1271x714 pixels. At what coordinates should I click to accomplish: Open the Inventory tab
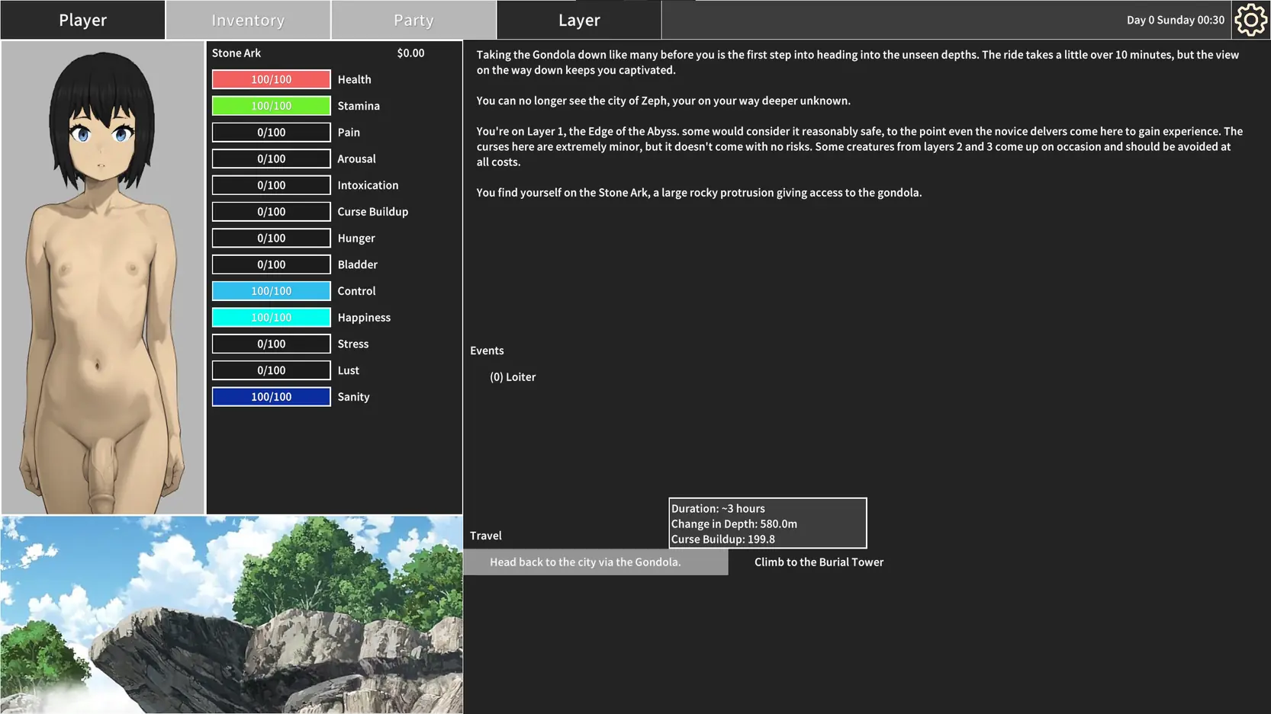click(248, 20)
